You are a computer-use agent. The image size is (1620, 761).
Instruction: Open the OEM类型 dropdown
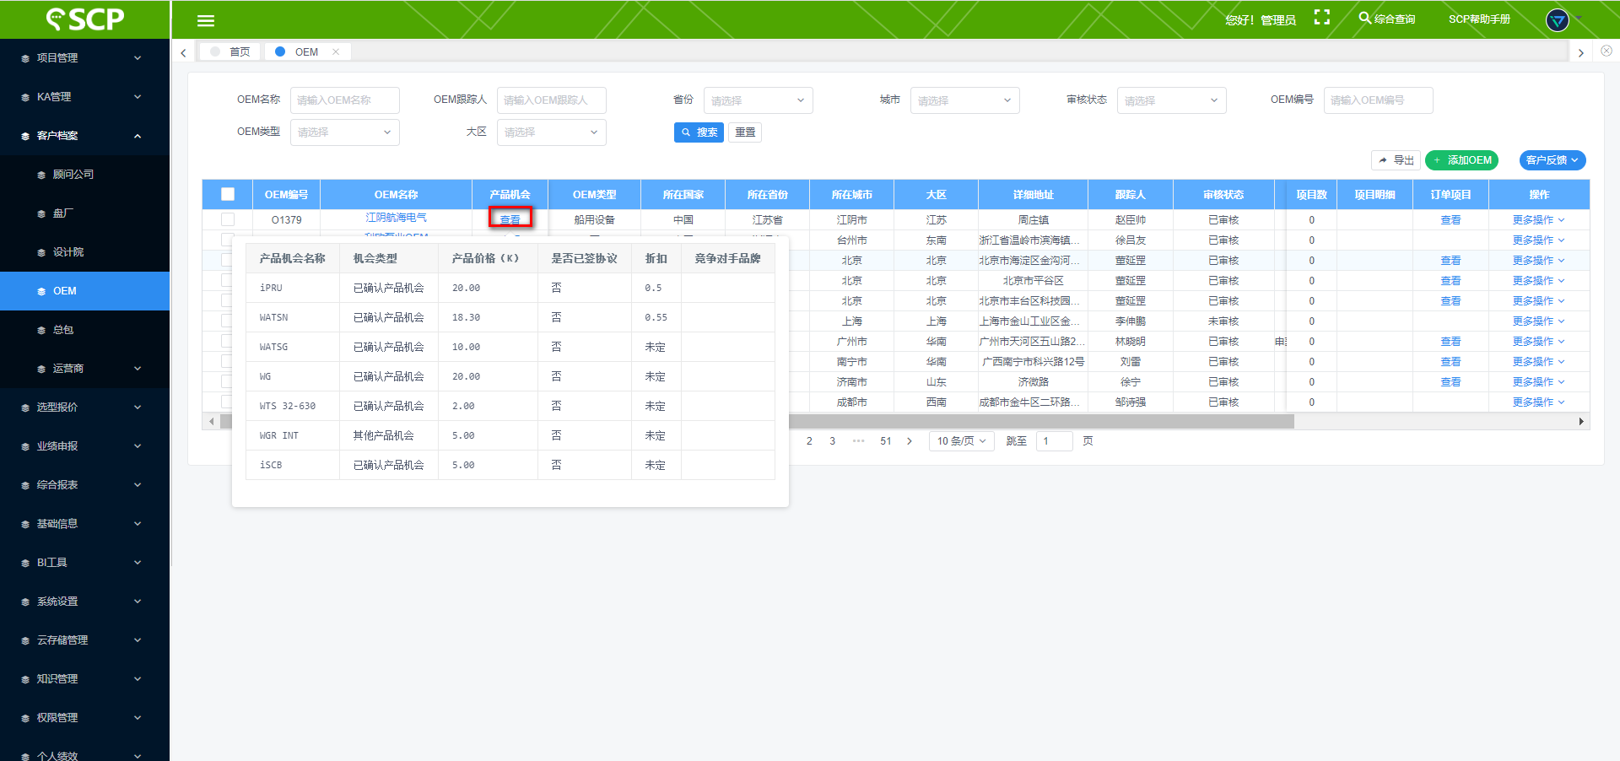344,132
